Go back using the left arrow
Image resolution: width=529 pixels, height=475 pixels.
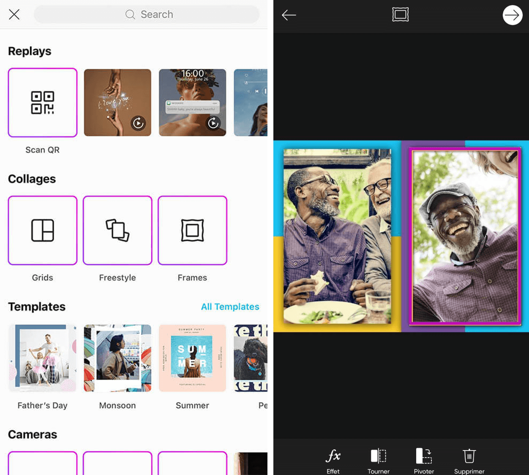289,15
